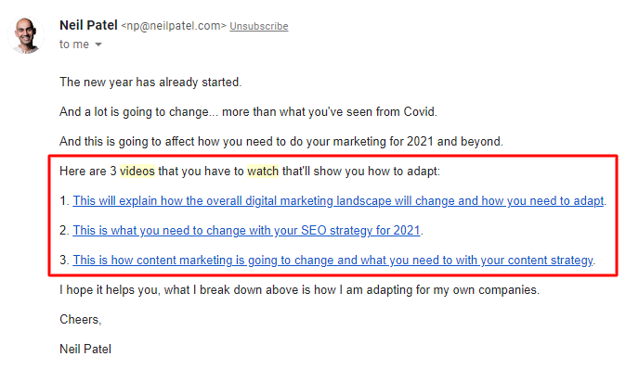Click the Neil Patel signature at the bottom
This screenshot has width=639, height=382.
coord(85,349)
